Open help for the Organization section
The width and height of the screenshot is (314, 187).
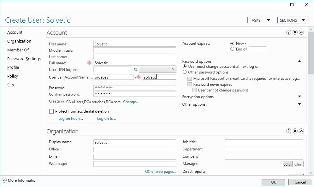288,131
